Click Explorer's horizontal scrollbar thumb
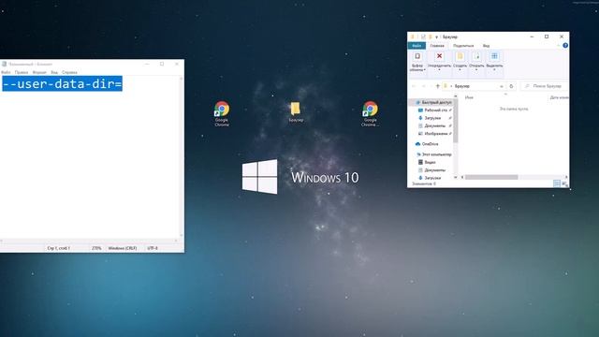Viewport: 599px width, 337px height. click(491, 177)
